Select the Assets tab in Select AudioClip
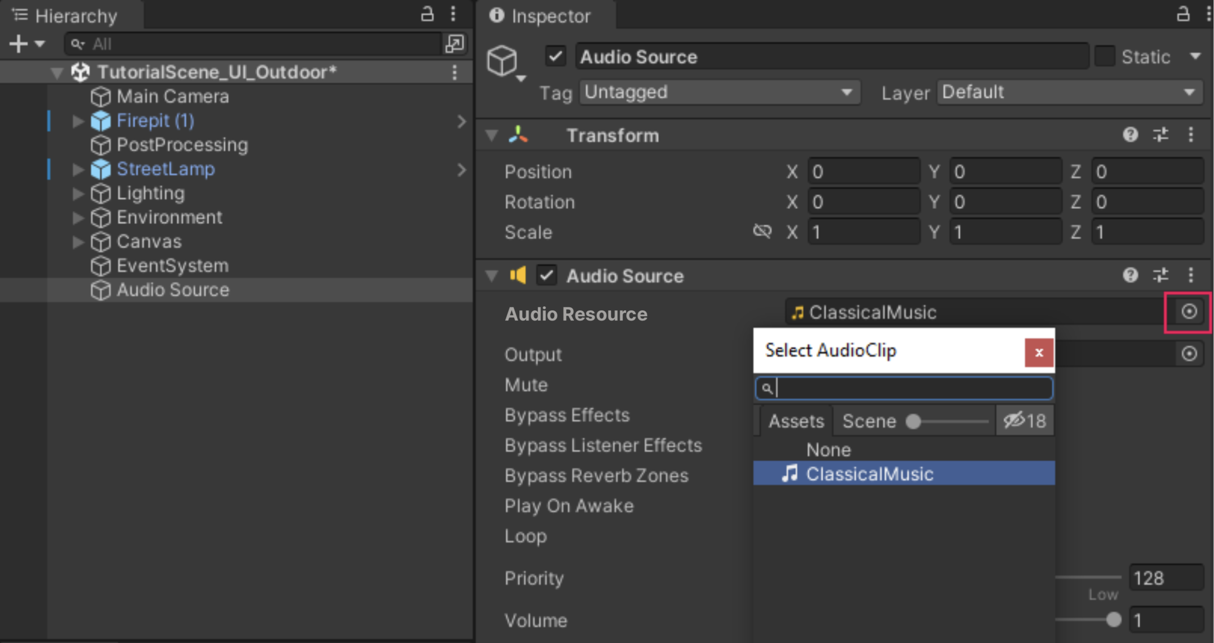 click(796, 421)
